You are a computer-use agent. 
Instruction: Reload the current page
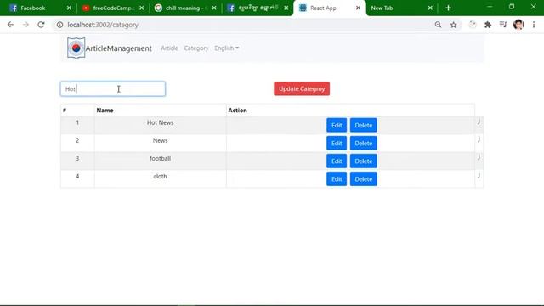click(x=41, y=25)
